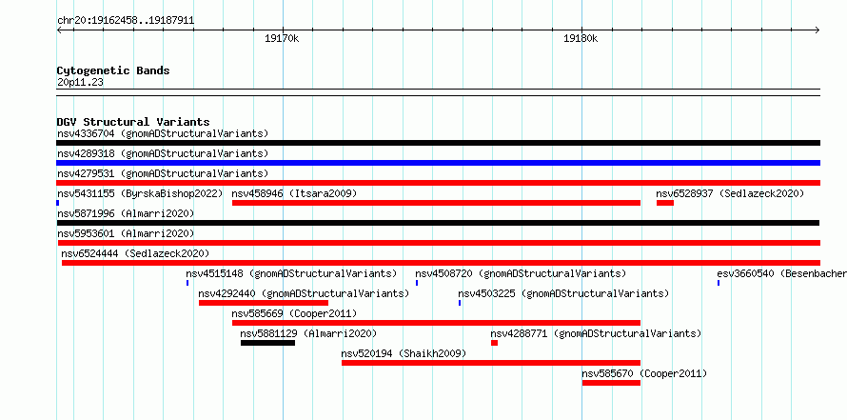Click the red nsv6524444 Sedlazeck2020 bar
Viewport: 847px width, 420px height.
click(441, 263)
